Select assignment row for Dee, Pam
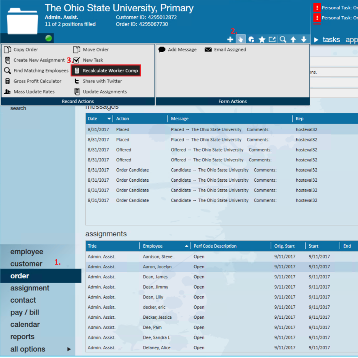 coord(222,327)
